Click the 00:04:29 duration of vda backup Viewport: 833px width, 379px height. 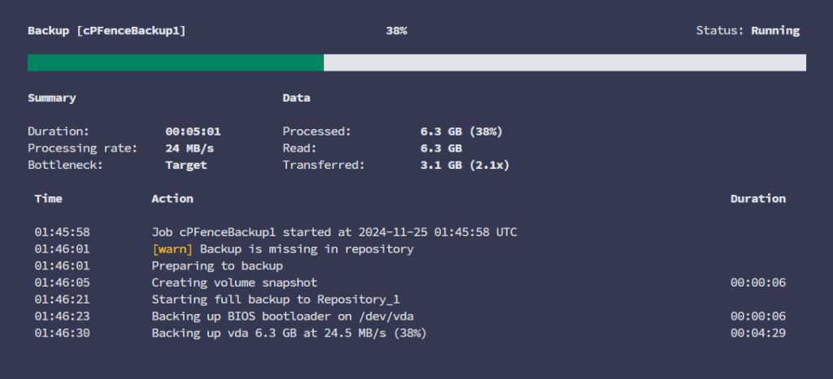click(x=757, y=334)
